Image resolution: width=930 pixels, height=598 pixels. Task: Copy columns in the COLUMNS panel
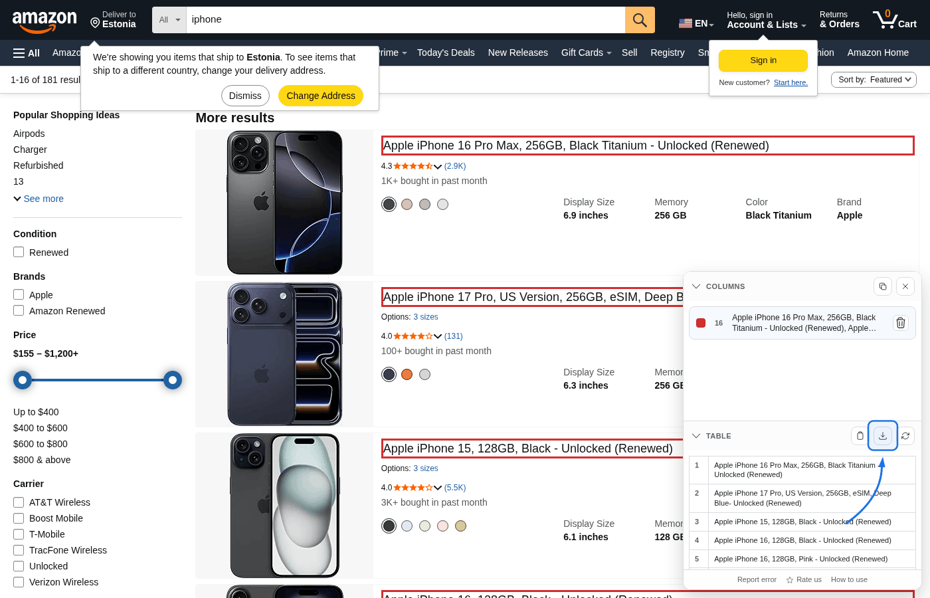tap(882, 286)
